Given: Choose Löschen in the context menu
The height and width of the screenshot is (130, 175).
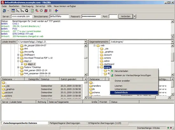Looking at the screenshot, I should (x=134, y=86).
